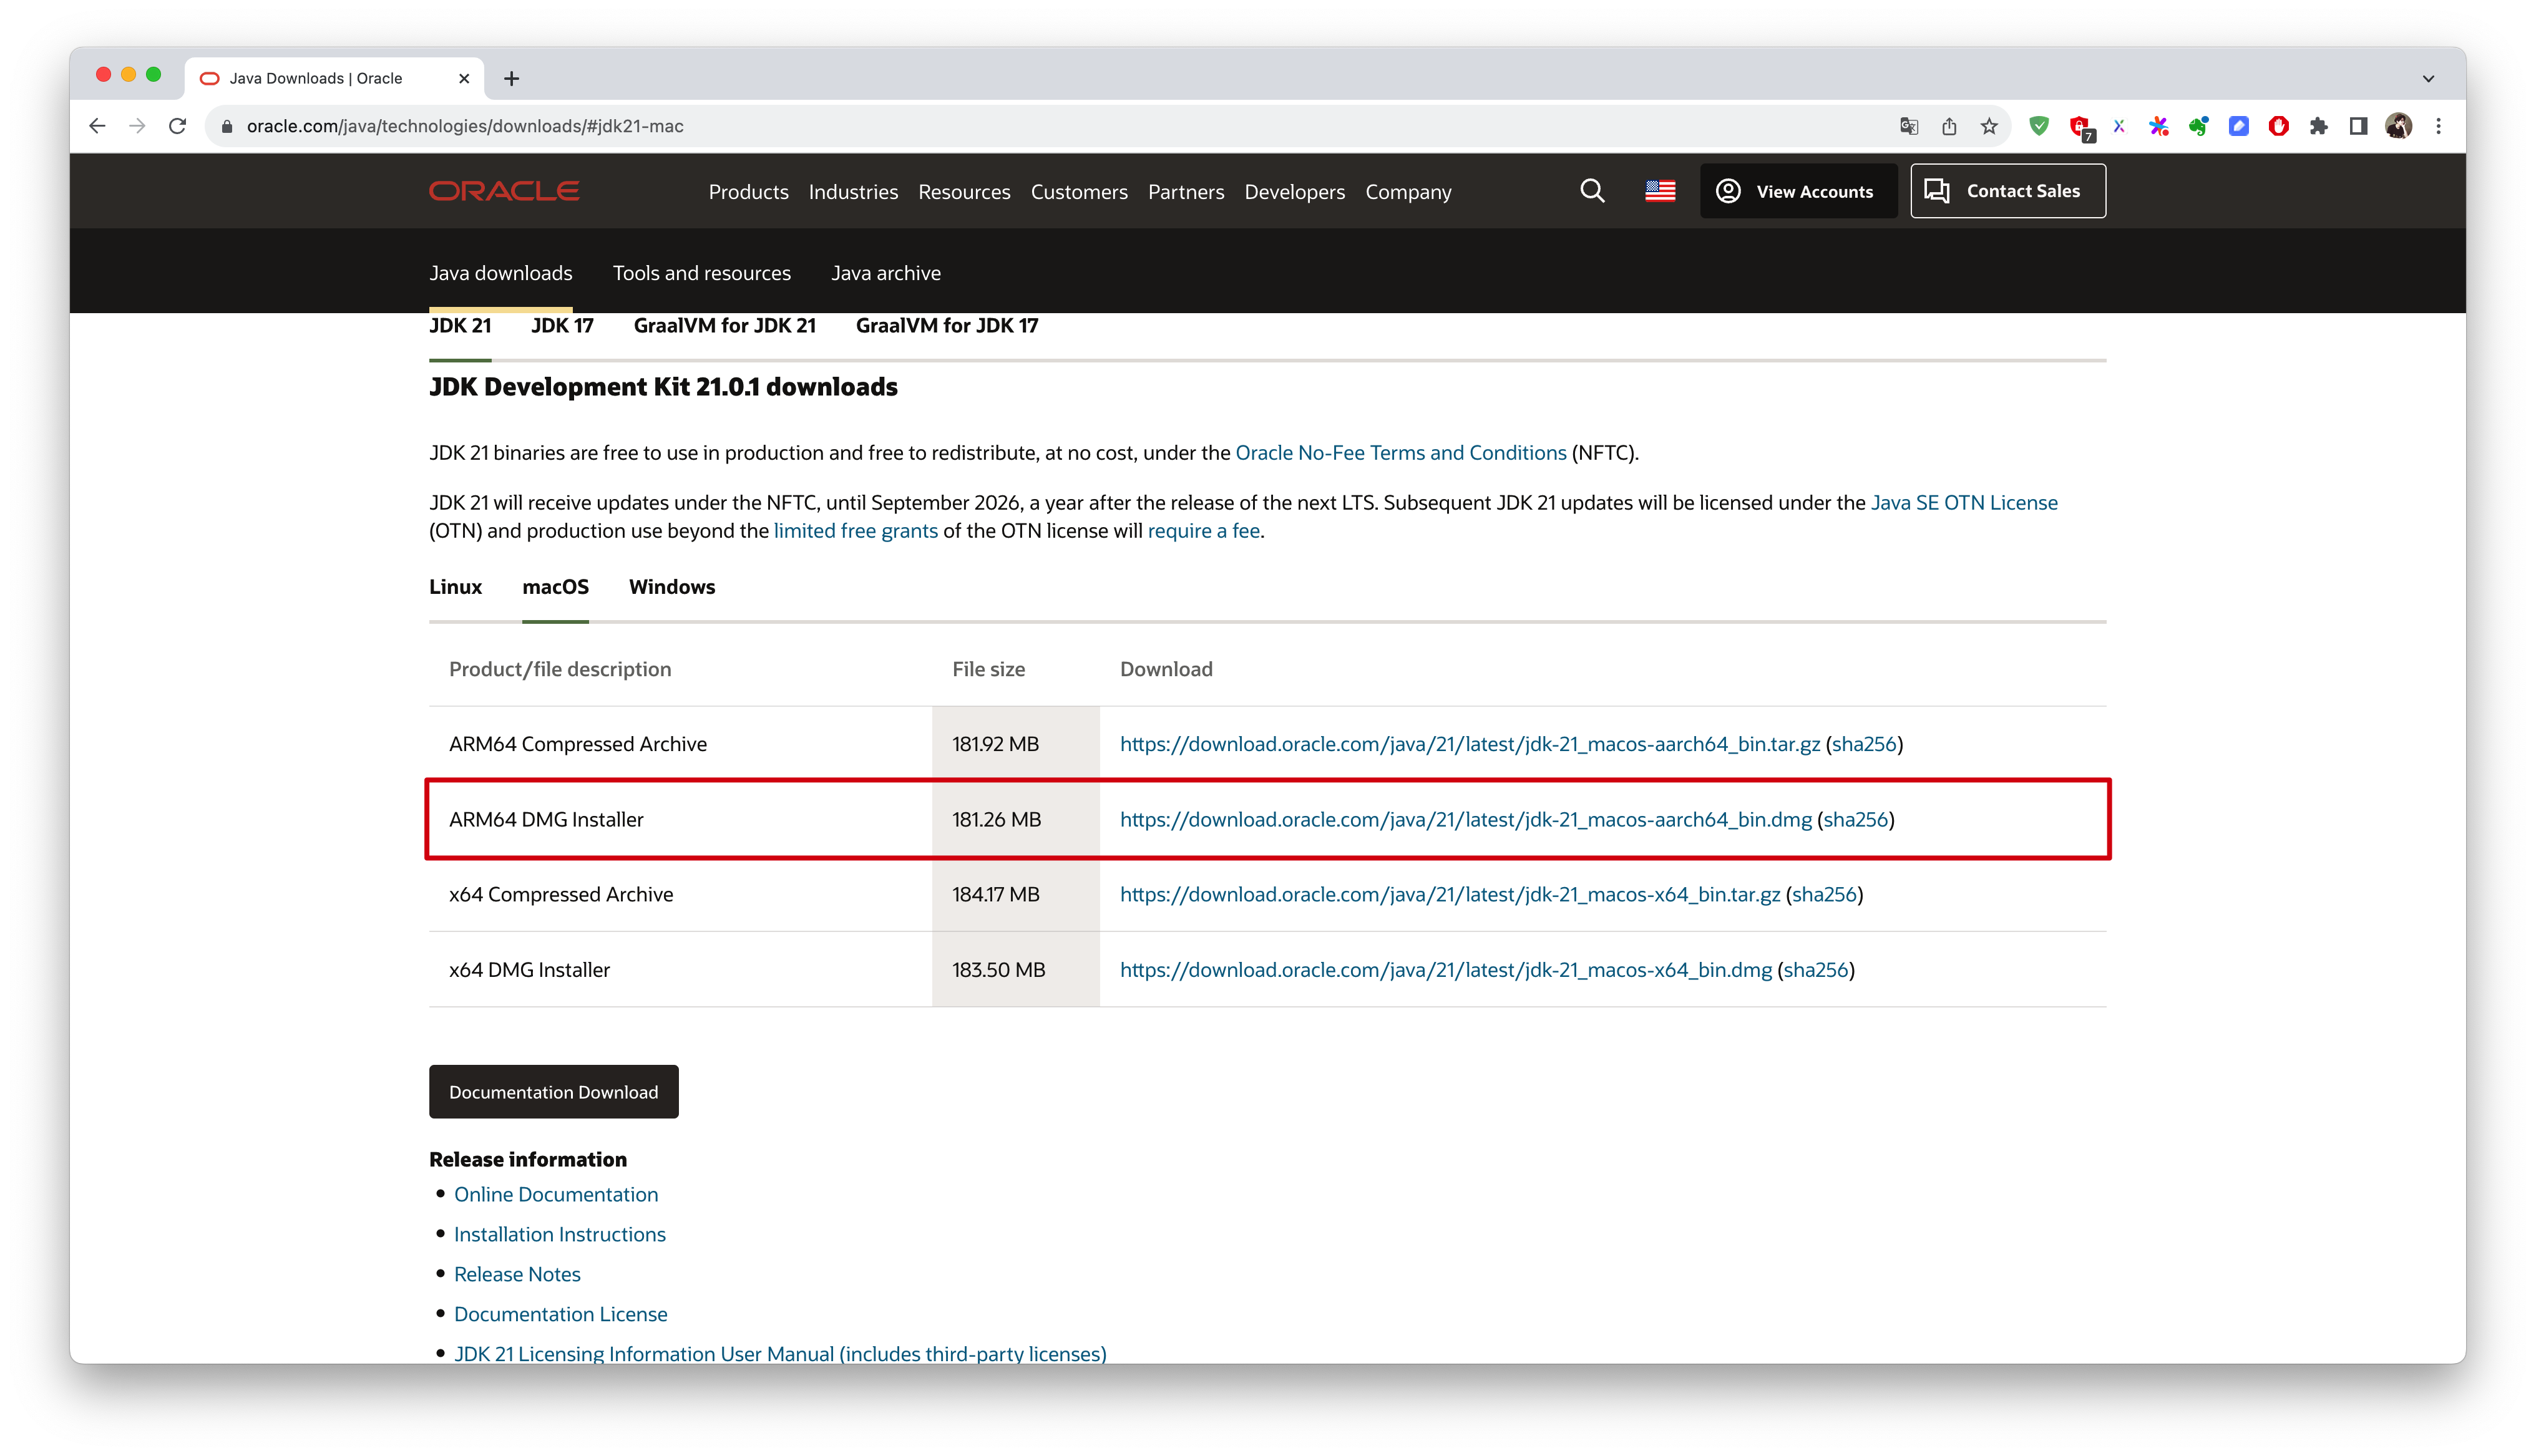
Task: Switch to the JDK 17 tab
Action: tap(562, 326)
